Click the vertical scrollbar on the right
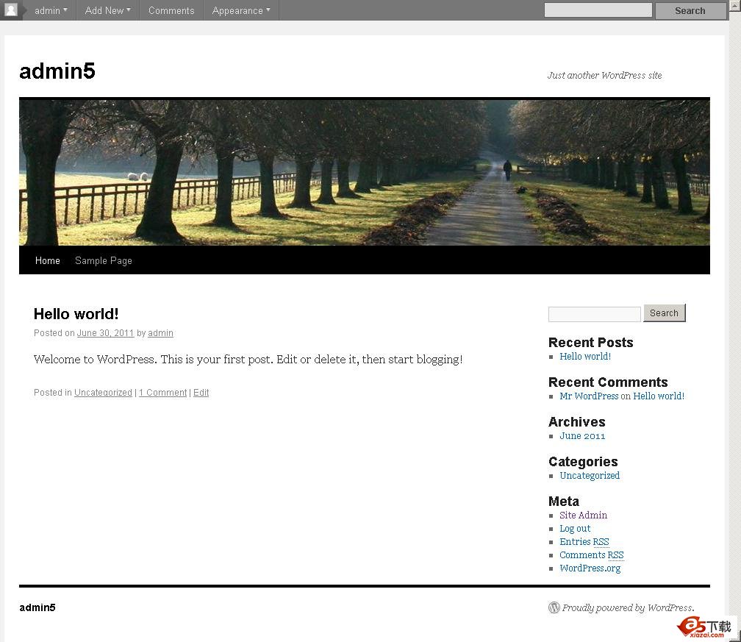The image size is (741, 642). [734, 321]
